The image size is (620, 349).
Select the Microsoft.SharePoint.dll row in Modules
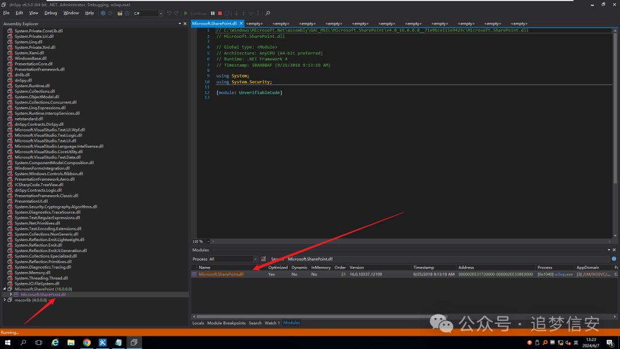(x=405, y=274)
